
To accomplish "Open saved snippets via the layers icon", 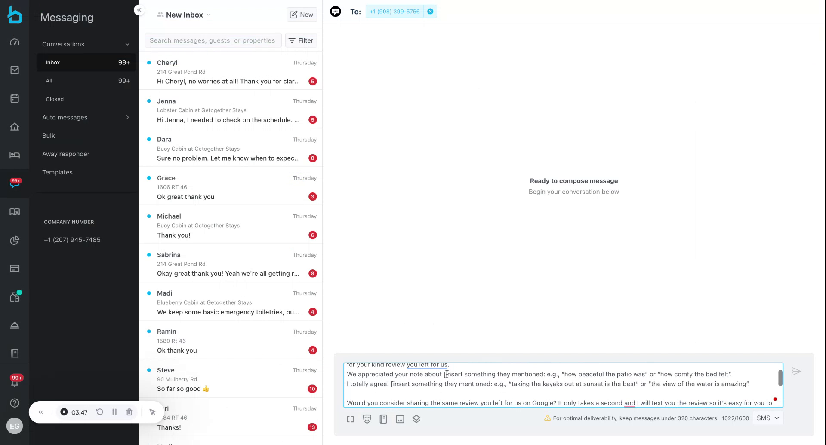I will [416, 419].
